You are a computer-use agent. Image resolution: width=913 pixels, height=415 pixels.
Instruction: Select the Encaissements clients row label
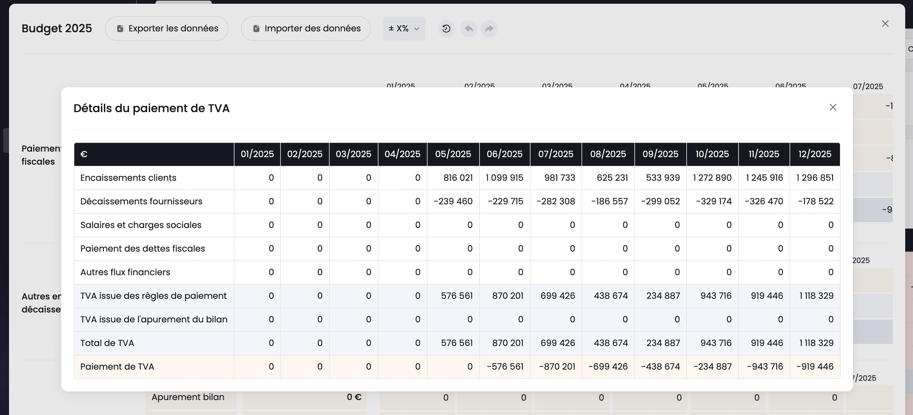coord(128,178)
